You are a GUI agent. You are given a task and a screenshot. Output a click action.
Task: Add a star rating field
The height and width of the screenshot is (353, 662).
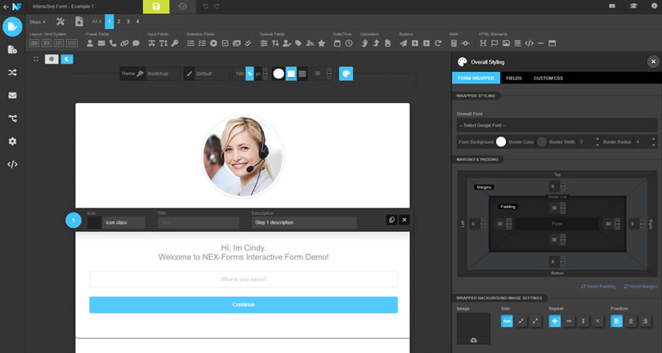click(x=322, y=43)
